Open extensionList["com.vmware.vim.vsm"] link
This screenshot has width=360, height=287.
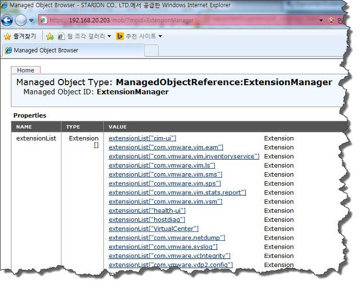(x=165, y=201)
